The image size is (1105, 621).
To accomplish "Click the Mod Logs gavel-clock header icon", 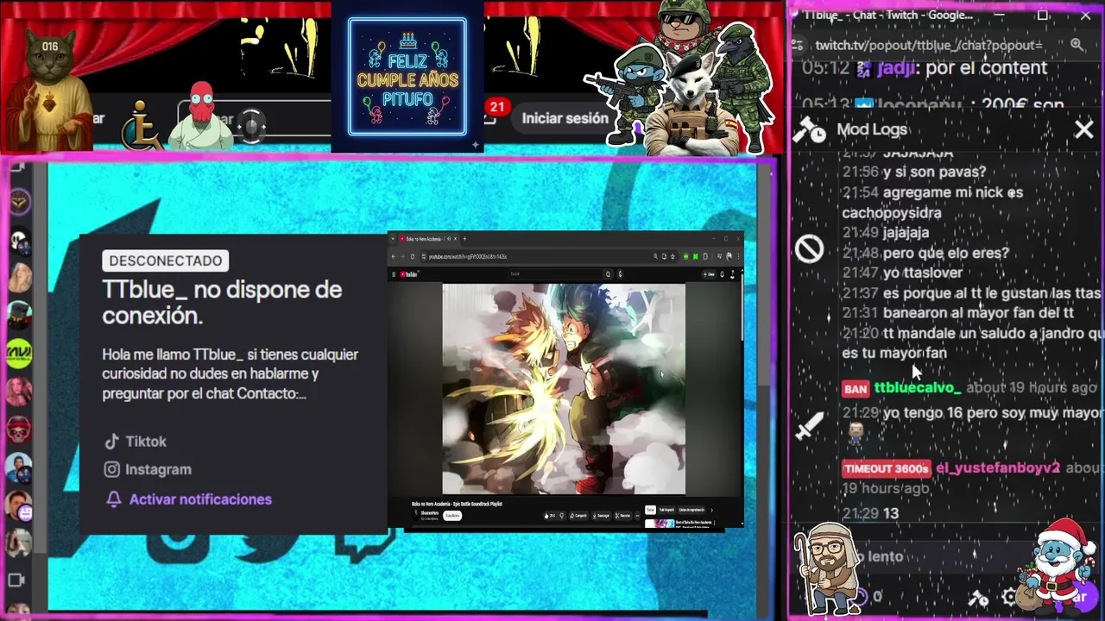I will pos(809,129).
